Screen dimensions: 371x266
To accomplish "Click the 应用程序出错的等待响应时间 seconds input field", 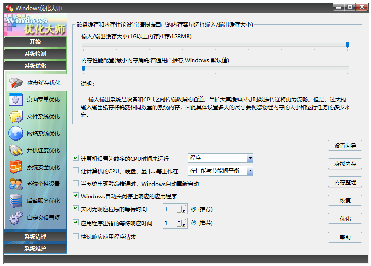I will point(170,223).
